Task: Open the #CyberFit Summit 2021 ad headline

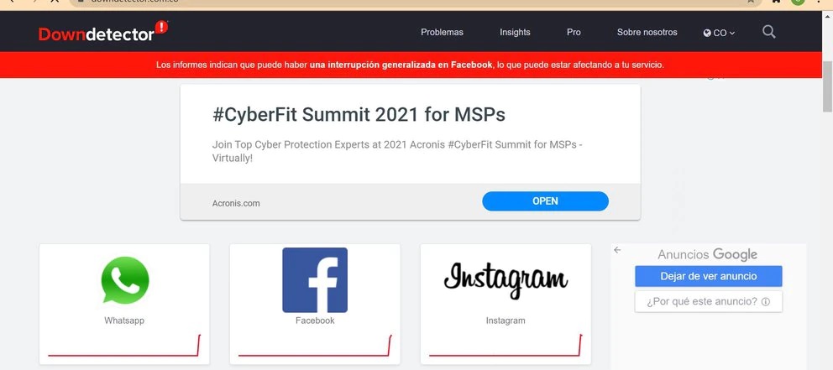Action: [359, 115]
